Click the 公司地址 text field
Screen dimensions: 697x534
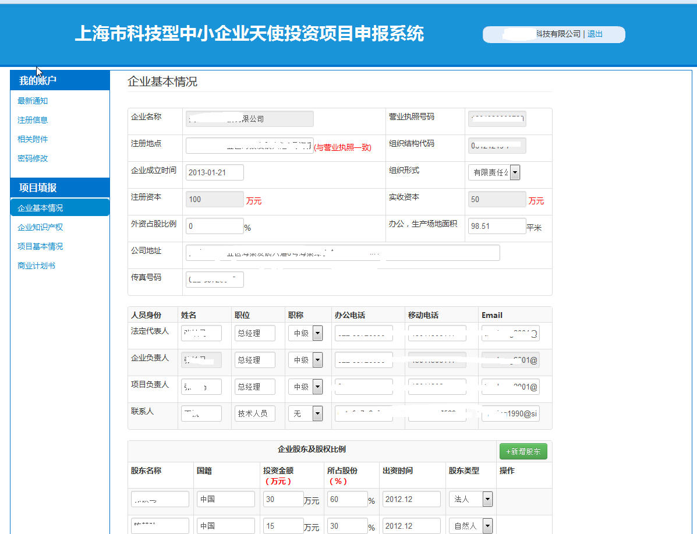[x=342, y=253]
